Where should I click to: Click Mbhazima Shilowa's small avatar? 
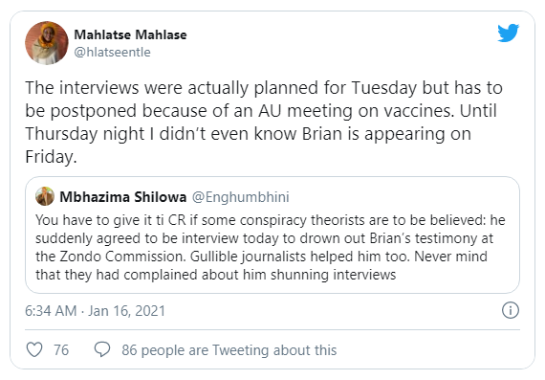coord(45,196)
